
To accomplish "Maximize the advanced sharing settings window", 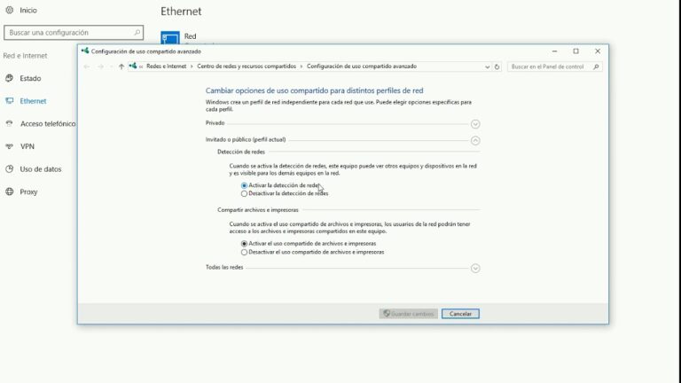I will coord(575,51).
